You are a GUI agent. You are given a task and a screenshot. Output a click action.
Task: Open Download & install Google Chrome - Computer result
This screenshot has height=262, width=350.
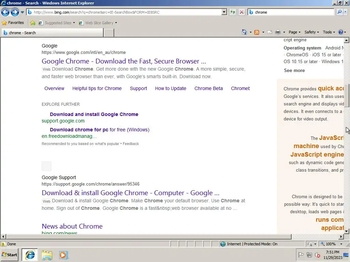[x=130, y=193]
